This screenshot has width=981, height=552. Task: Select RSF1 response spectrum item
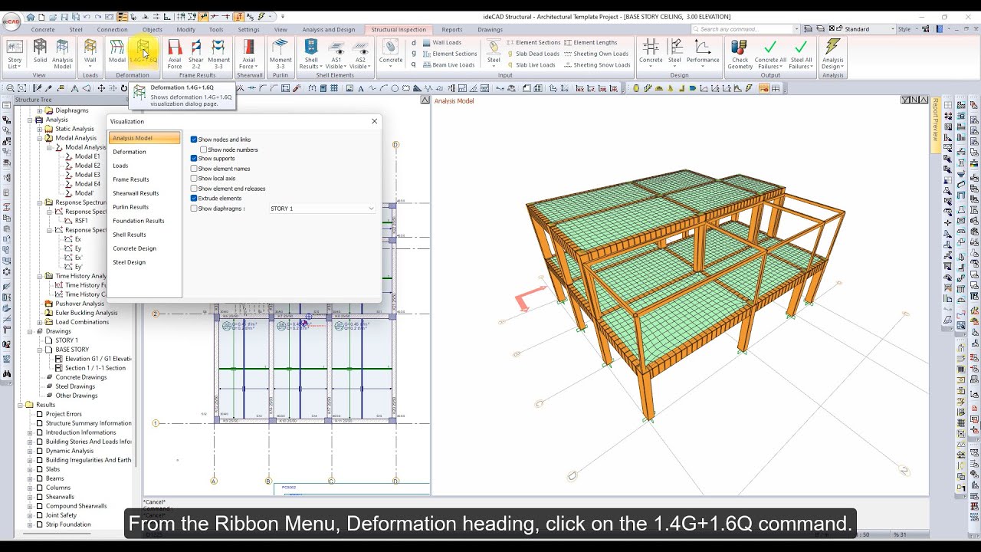(x=81, y=221)
